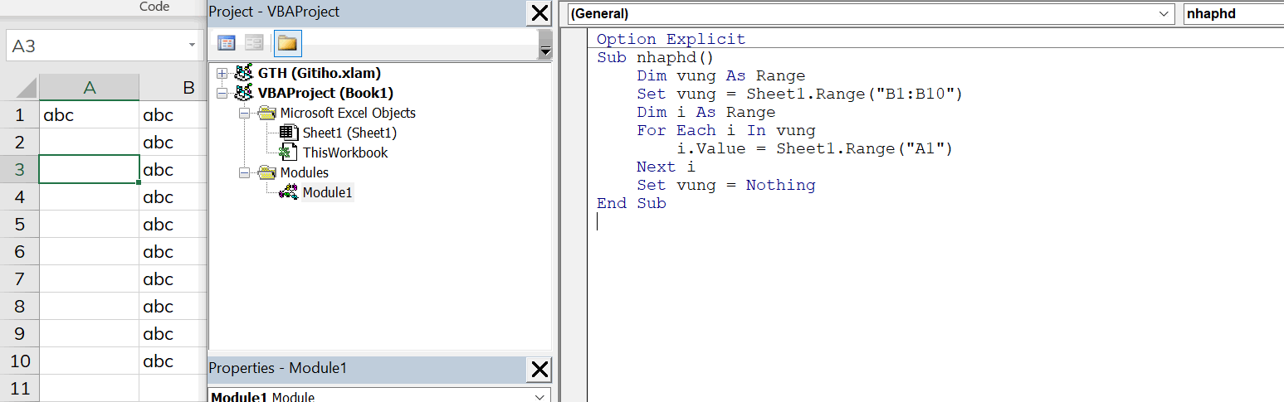Click the Sub nhaphd() line

[x=656, y=57]
